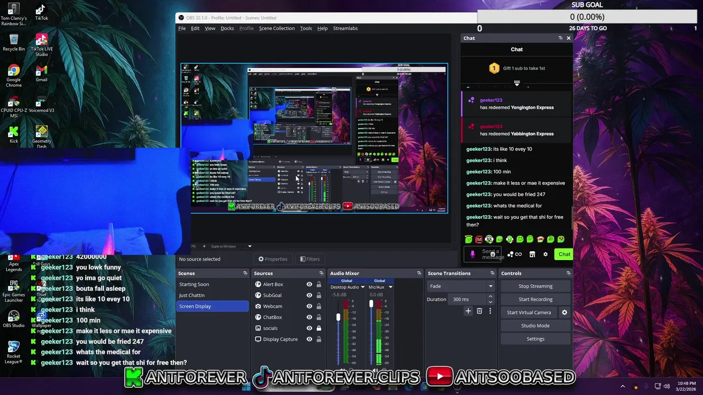The height and width of the screenshot is (395, 703).
Task: Decrease transition duration with down arrow
Action: click(490, 302)
